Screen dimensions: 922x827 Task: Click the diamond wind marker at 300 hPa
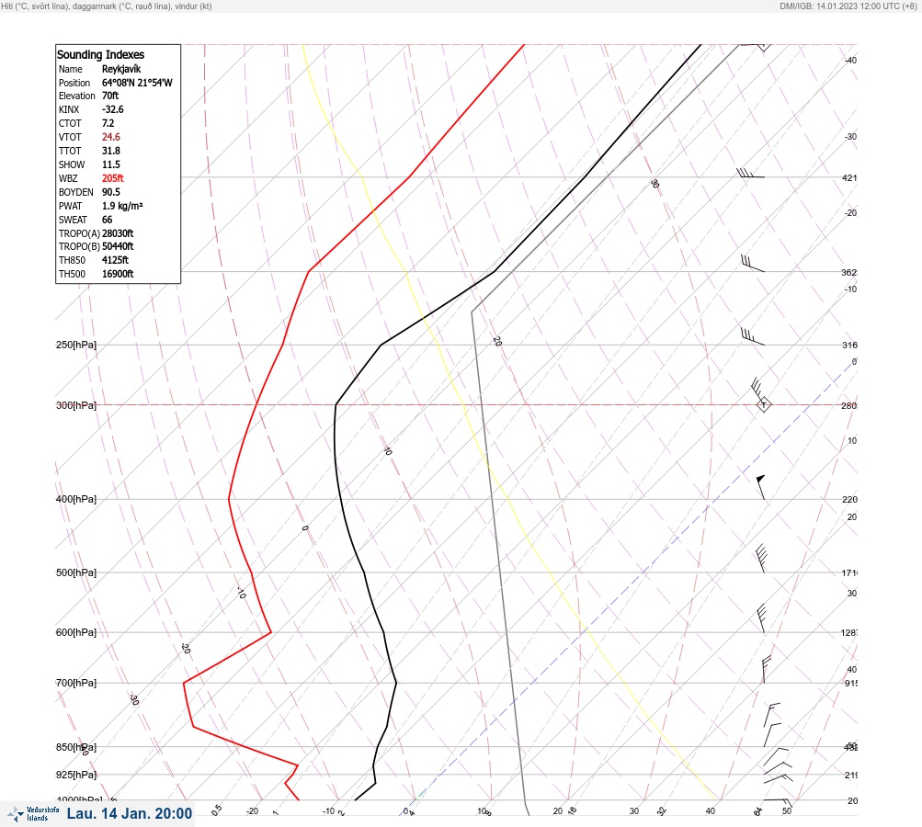tap(763, 404)
